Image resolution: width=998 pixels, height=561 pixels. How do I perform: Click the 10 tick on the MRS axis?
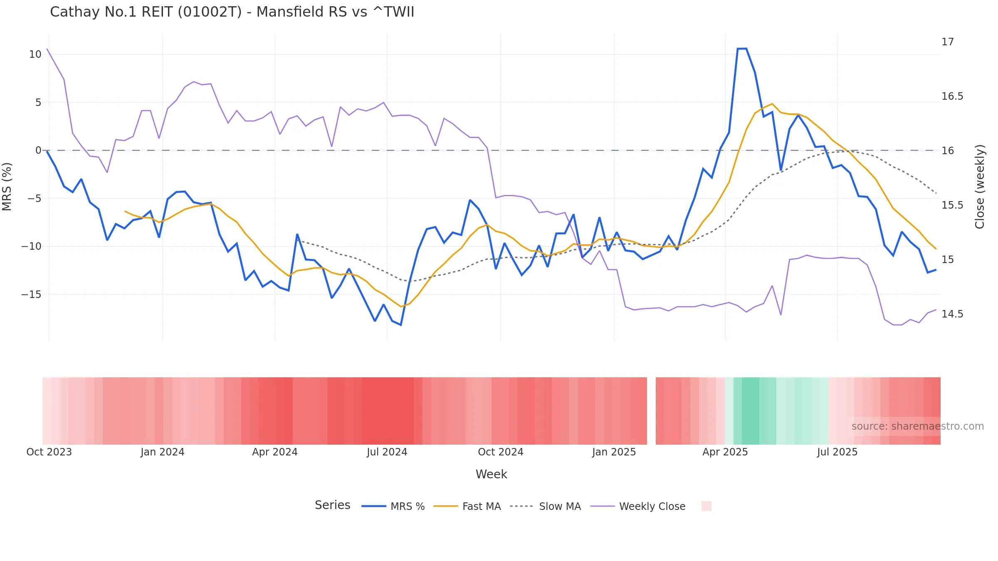35,54
